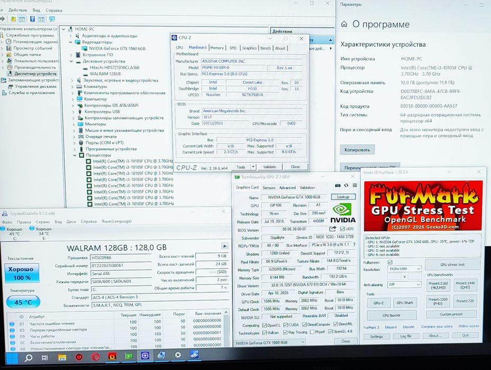491x370 pixels.
Task: Switch to GPU-Z Sensors tab
Action: click(269, 187)
